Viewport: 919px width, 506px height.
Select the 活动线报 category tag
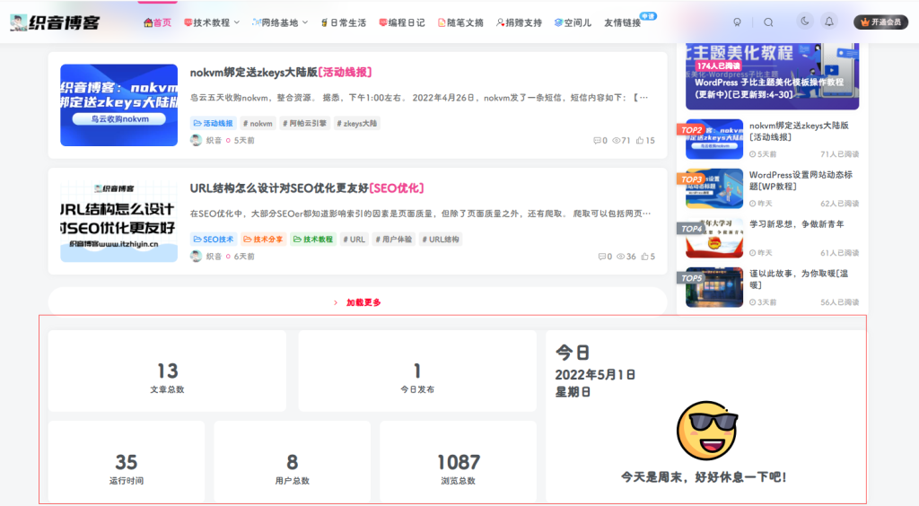[213, 123]
